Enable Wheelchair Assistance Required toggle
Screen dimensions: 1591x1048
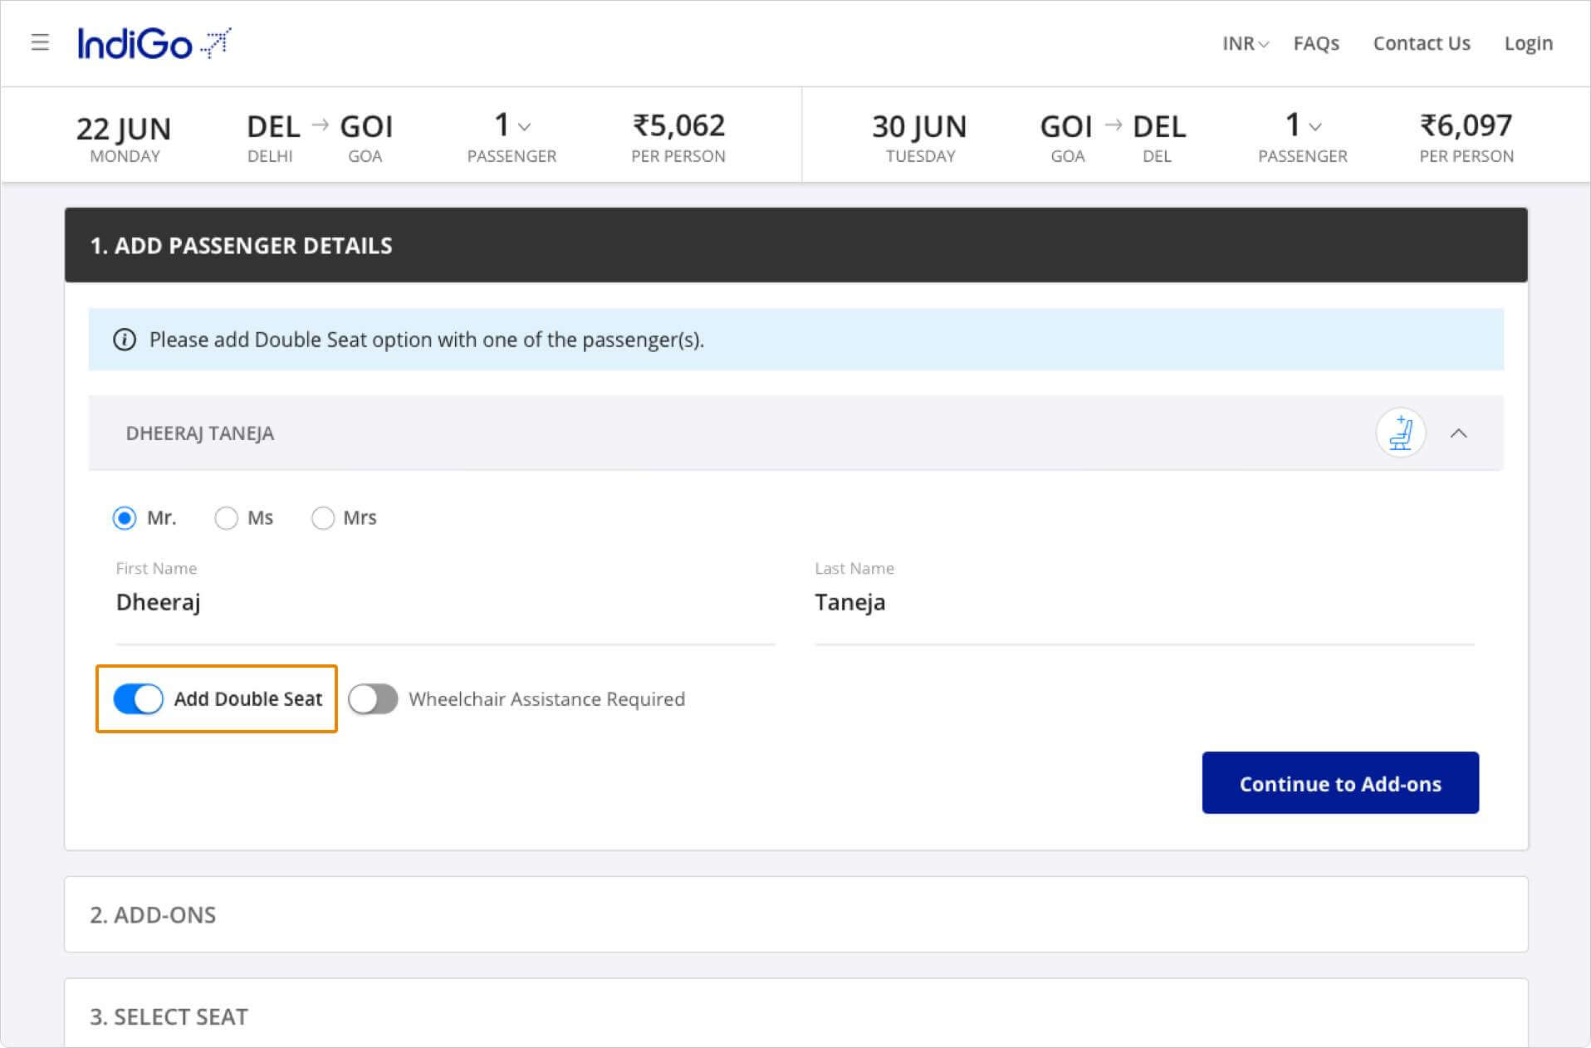[x=373, y=699]
